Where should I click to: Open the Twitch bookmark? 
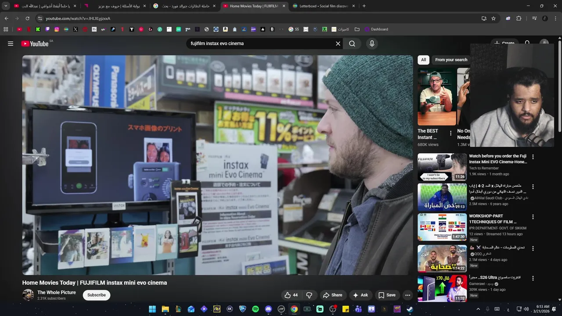47,29
